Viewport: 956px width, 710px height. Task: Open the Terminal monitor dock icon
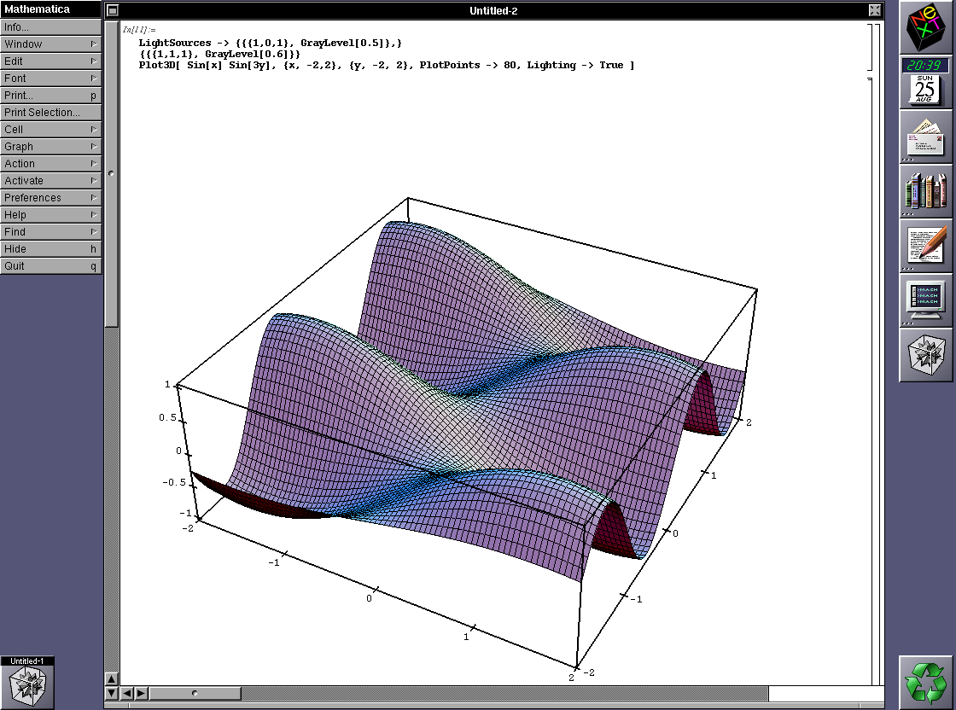coord(926,300)
